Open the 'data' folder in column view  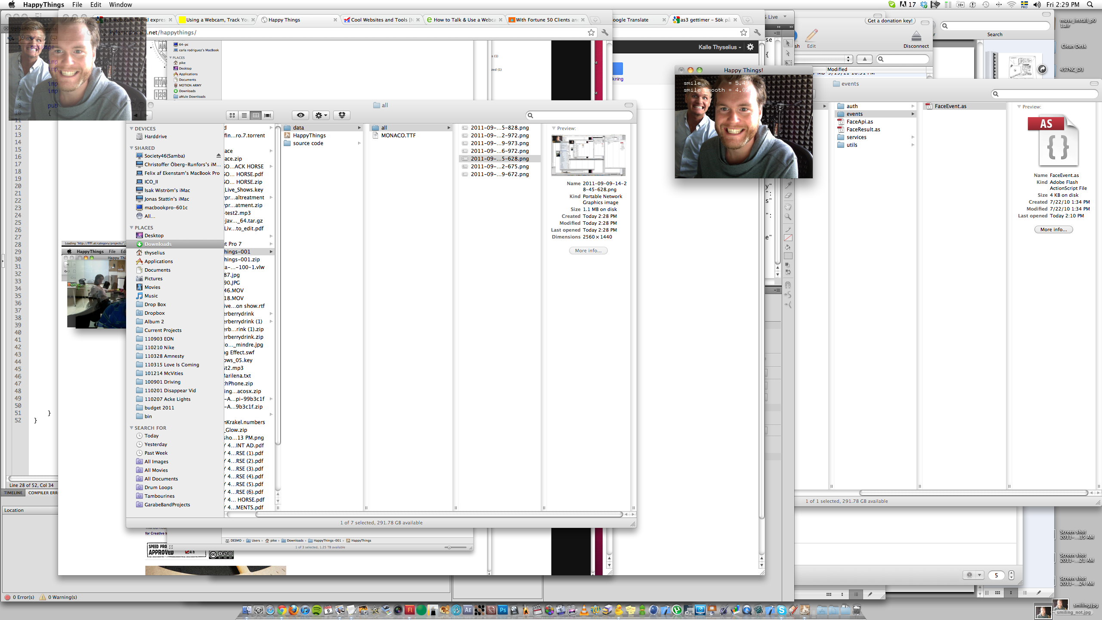click(322, 128)
